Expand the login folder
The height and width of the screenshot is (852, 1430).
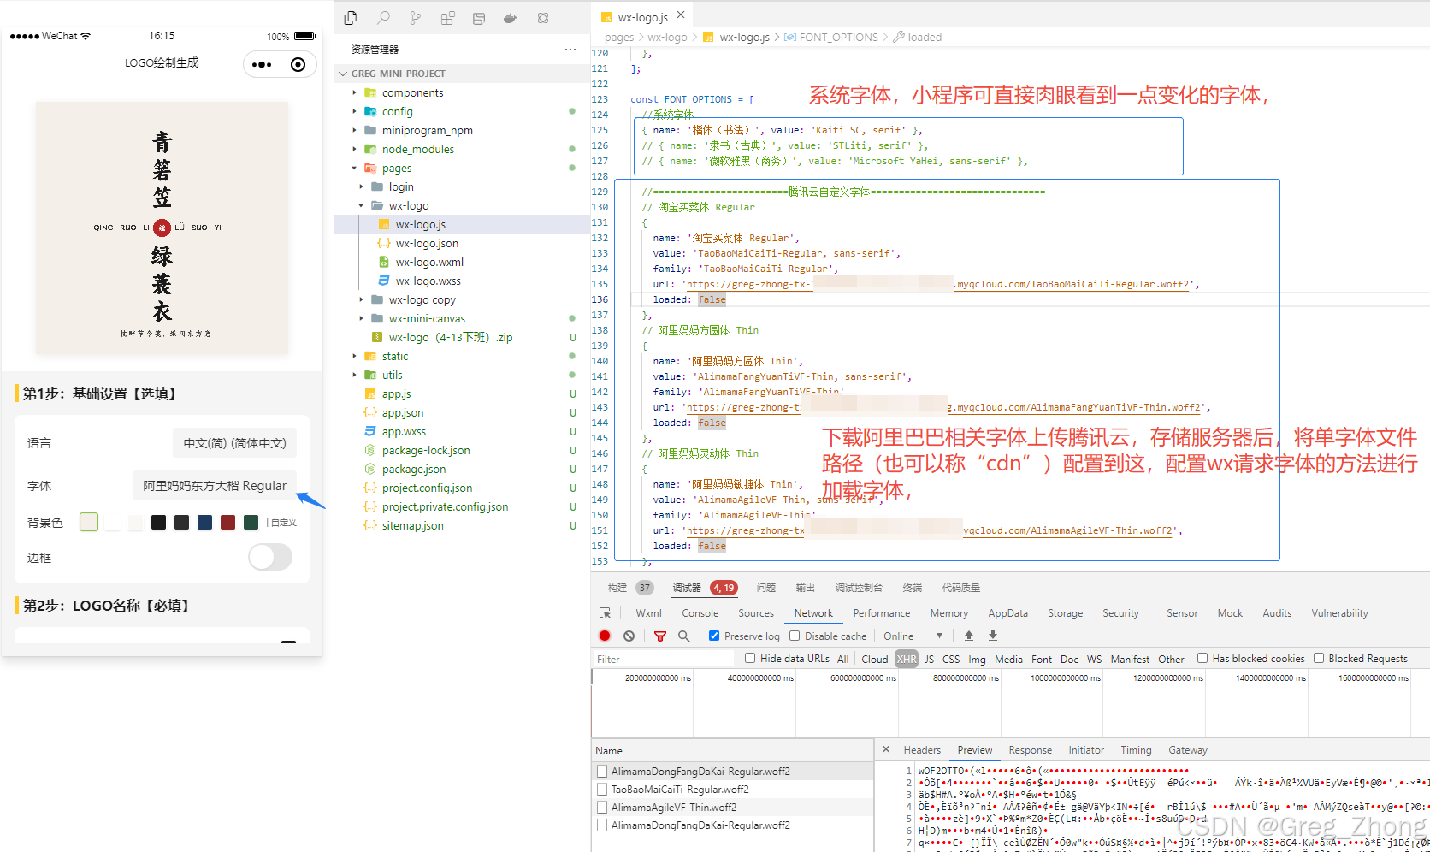361,186
